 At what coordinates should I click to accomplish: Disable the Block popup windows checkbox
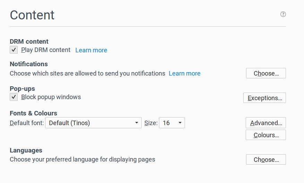pyautogui.click(x=14, y=97)
